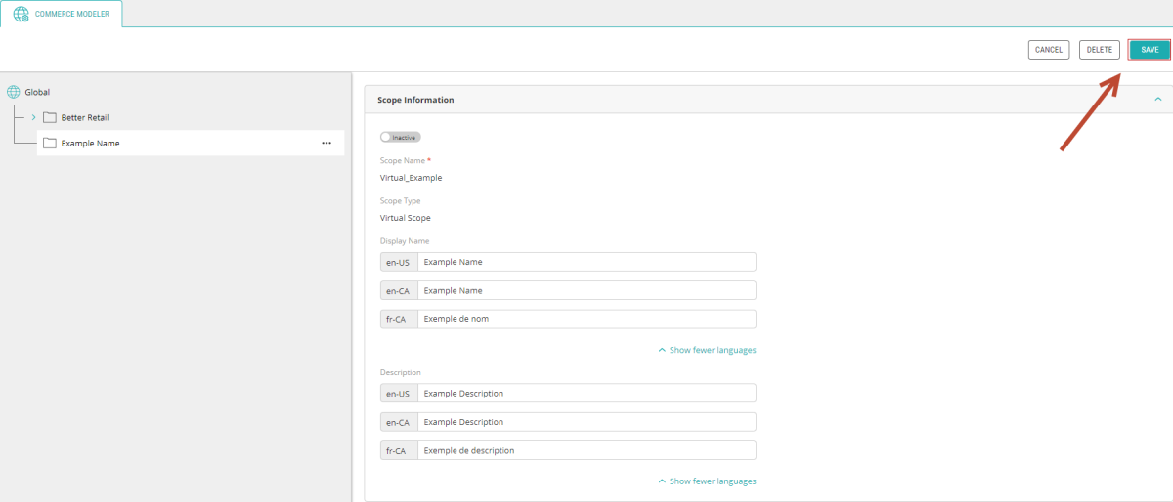Click the Better Retail folder icon
This screenshot has height=502, width=1173.
point(50,117)
